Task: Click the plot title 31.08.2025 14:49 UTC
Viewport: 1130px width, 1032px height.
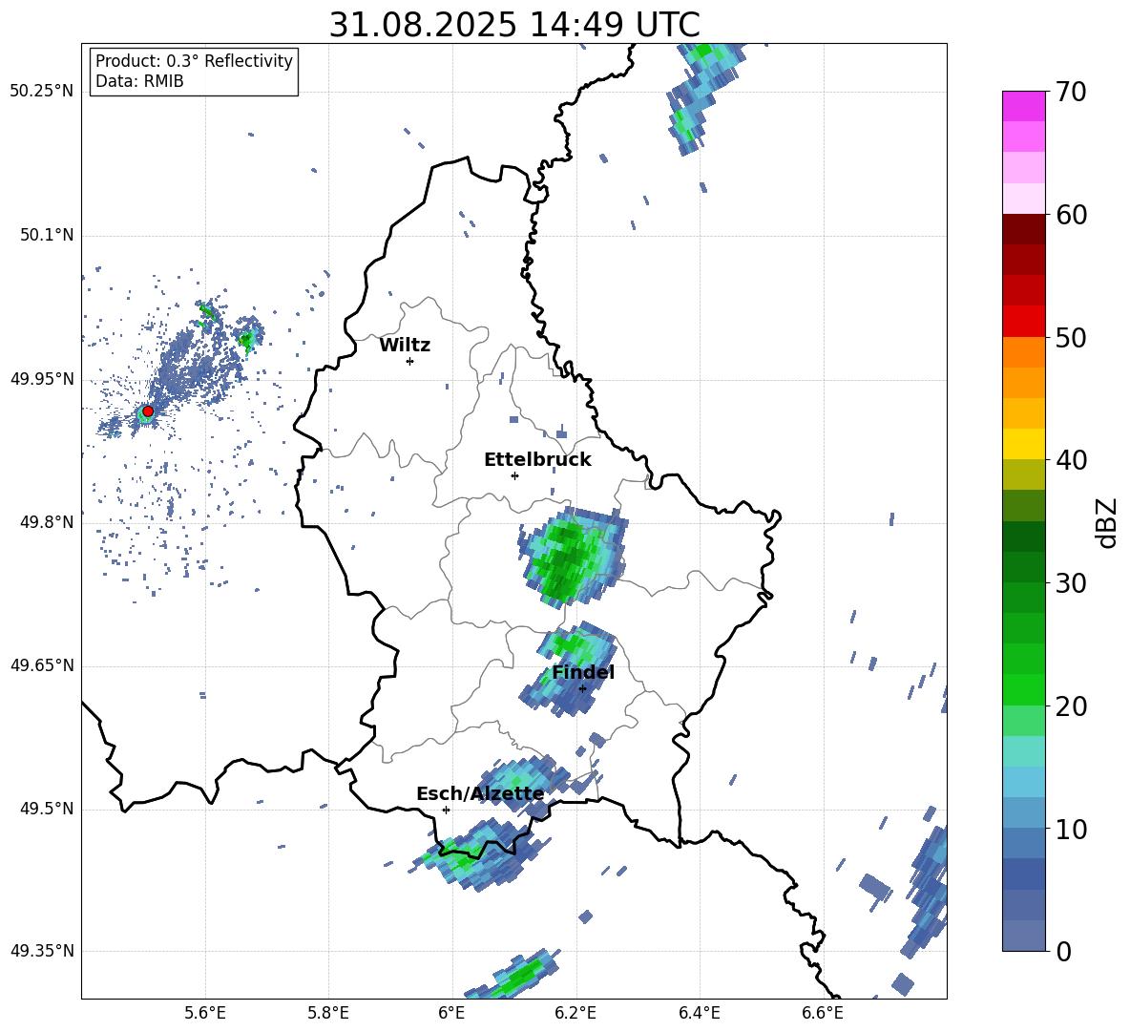Action: coord(514,25)
